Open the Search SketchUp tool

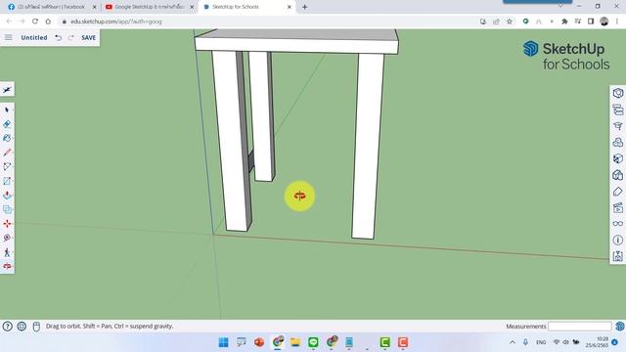point(7,90)
